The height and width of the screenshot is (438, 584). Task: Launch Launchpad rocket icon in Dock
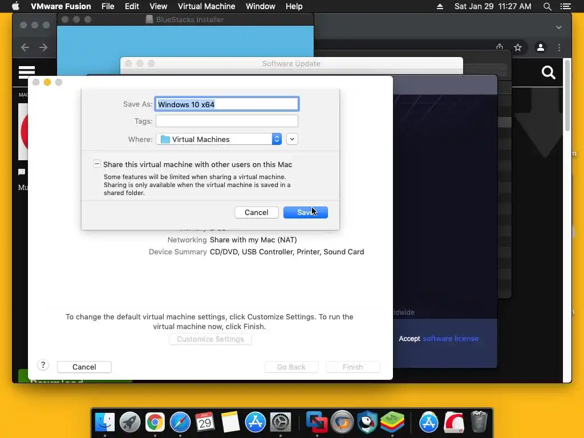point(130,422)
